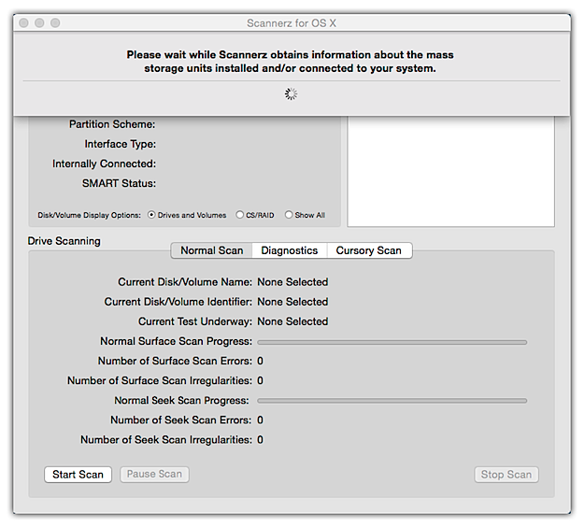
Task: Click the Stop Scan button
Action: tap(506, 475)
